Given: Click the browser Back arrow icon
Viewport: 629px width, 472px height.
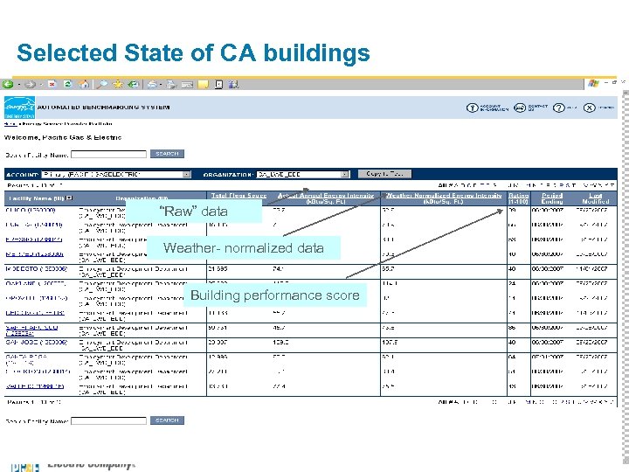Looking at the screenshot, I should [8, 84].
